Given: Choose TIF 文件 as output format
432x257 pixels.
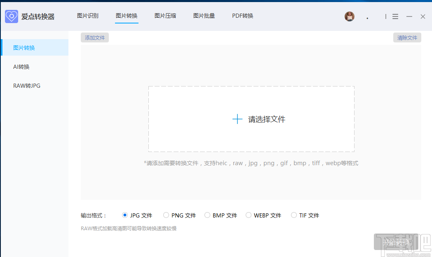Looking at the screenshot, I should point(293,215).
